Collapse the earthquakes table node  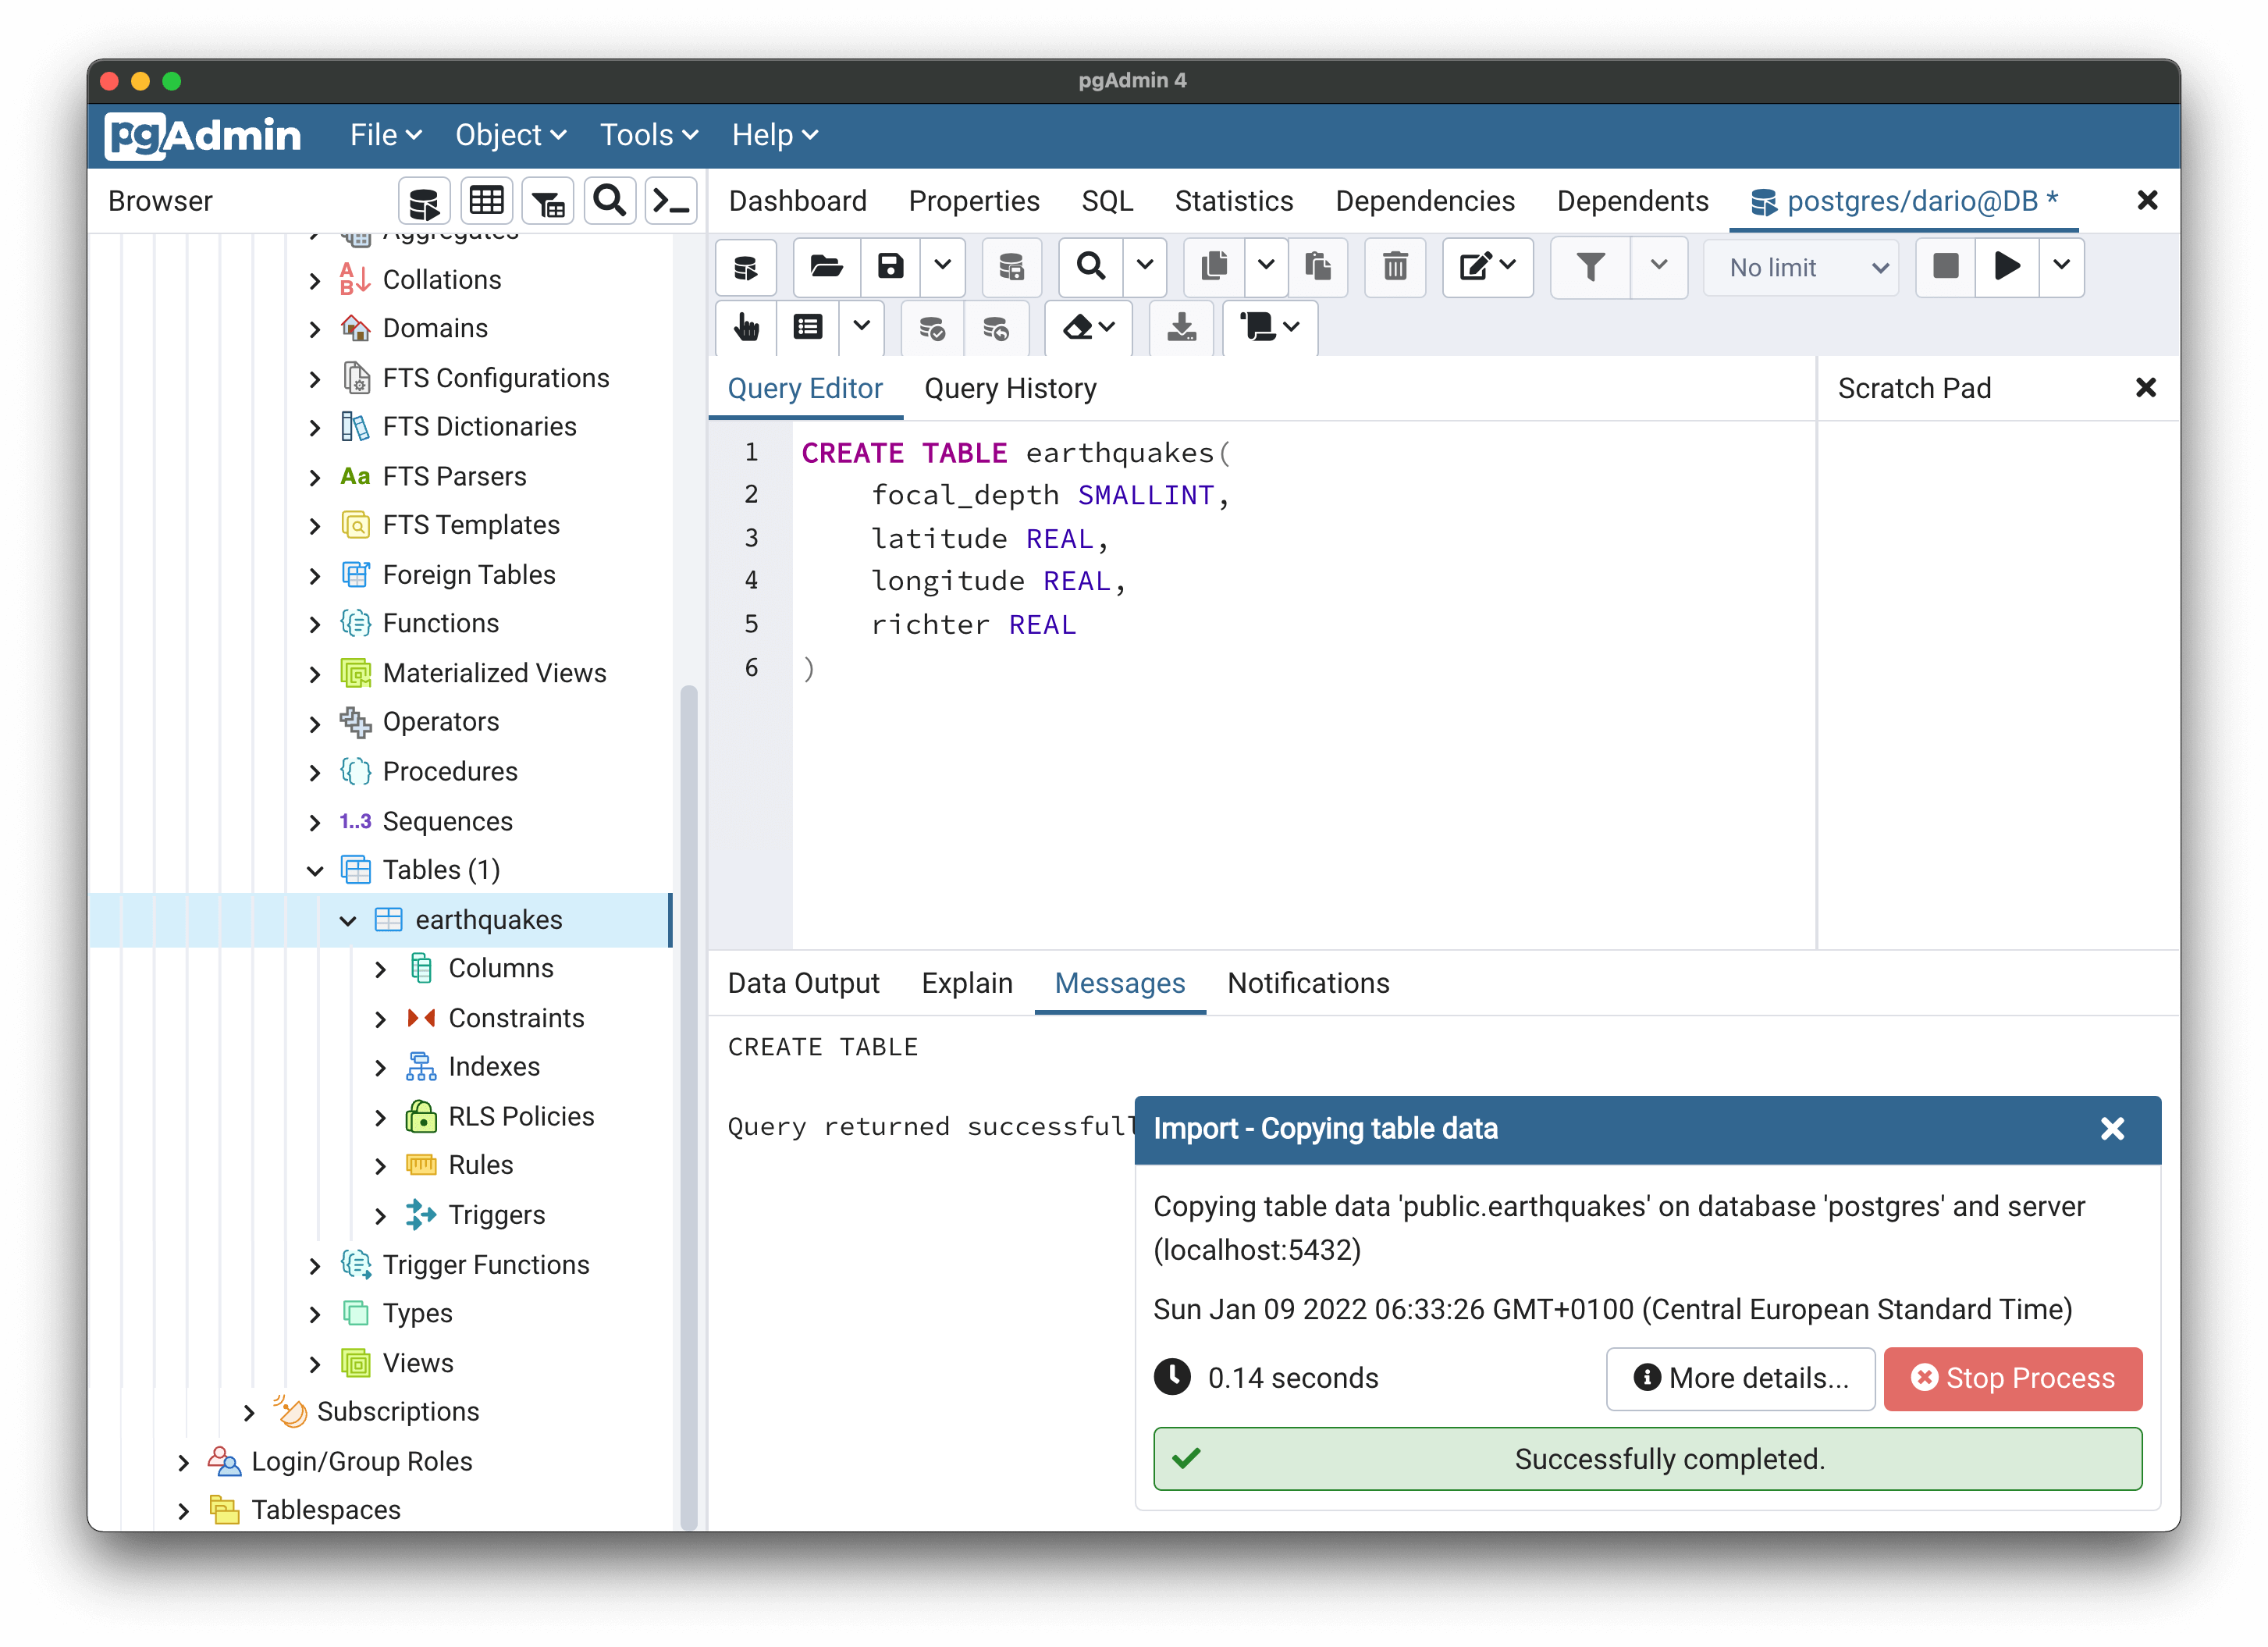click(348, 921)
